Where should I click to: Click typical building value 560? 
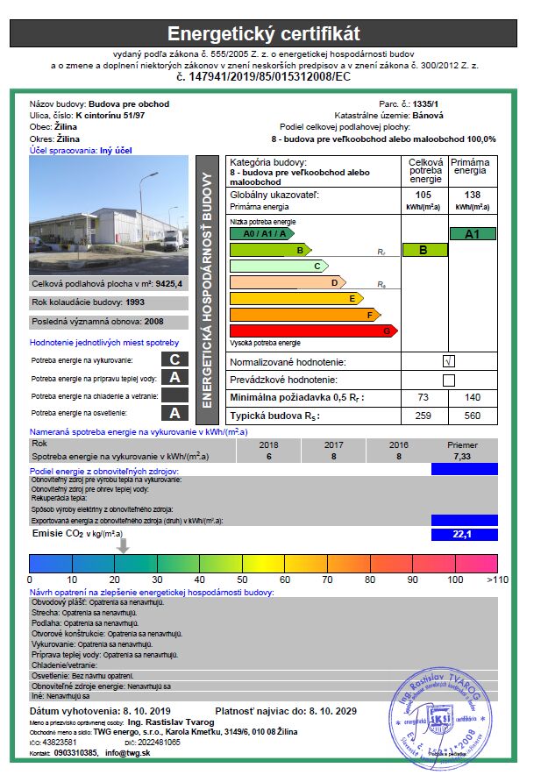(473, 416)
